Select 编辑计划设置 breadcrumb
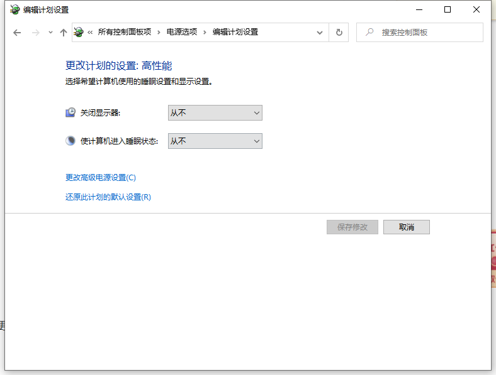Viewport: 496px width, 375px height. [x=235, y=32]
